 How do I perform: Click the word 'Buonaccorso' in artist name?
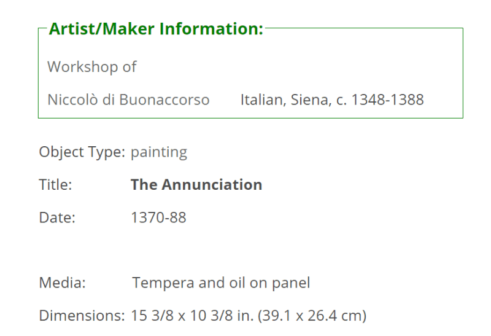point(164,100)
